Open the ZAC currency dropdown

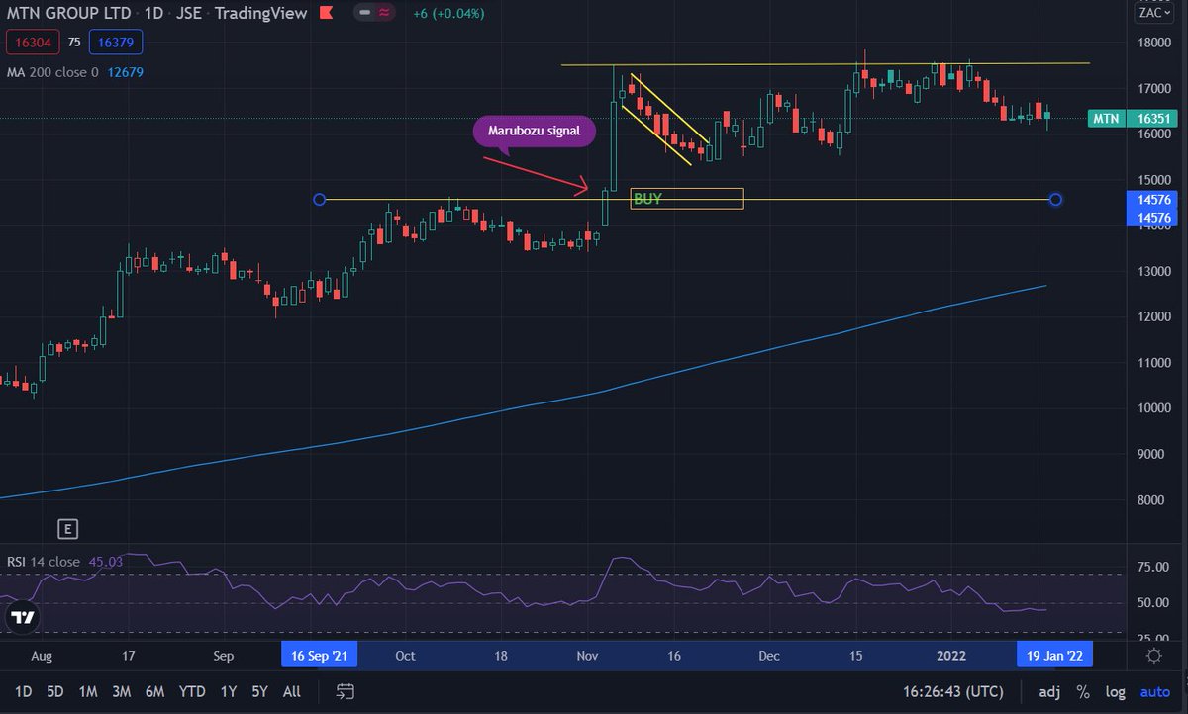1156,12
